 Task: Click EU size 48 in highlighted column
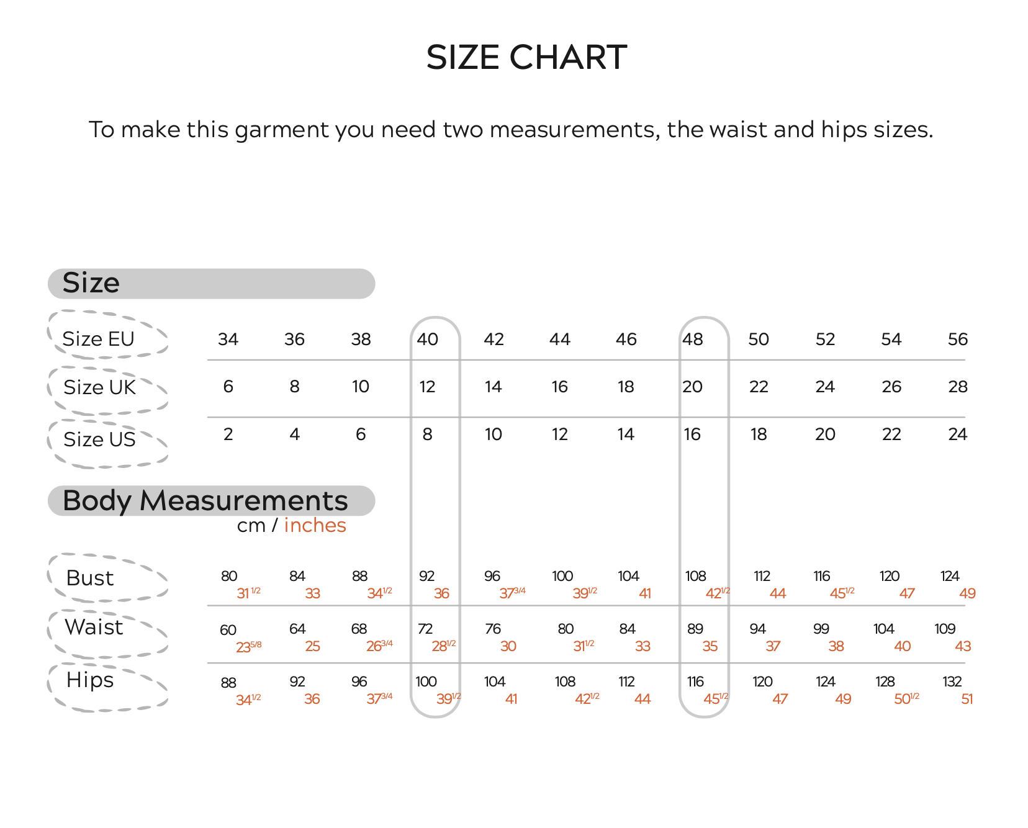pyautogui.click(x=692, y=340)
